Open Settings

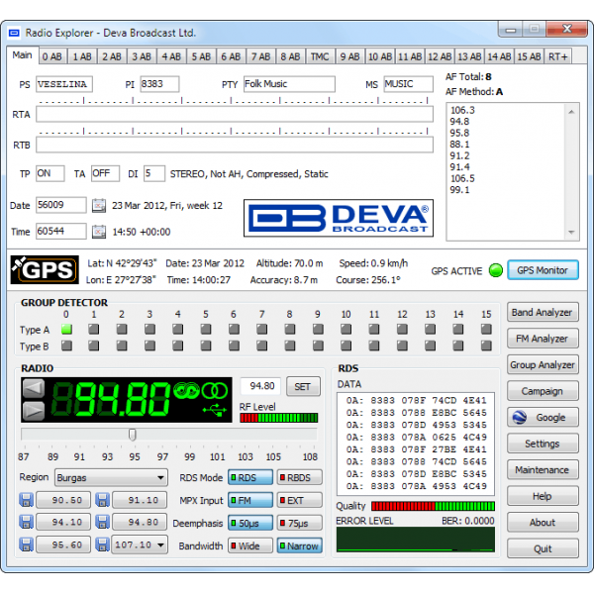(x=543, y=444)
